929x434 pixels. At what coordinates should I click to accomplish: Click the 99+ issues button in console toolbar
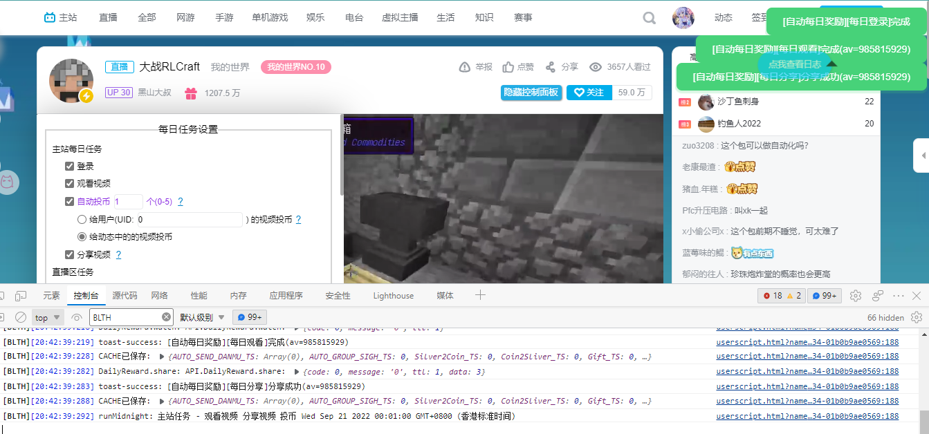pos(250,317)
